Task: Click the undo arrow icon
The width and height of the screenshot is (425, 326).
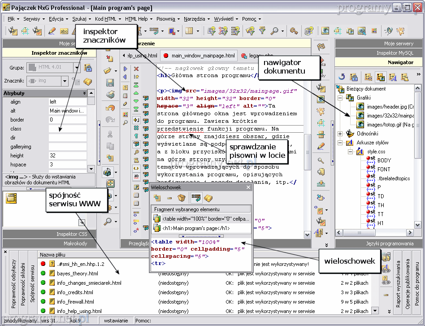Action: point(110,108)
